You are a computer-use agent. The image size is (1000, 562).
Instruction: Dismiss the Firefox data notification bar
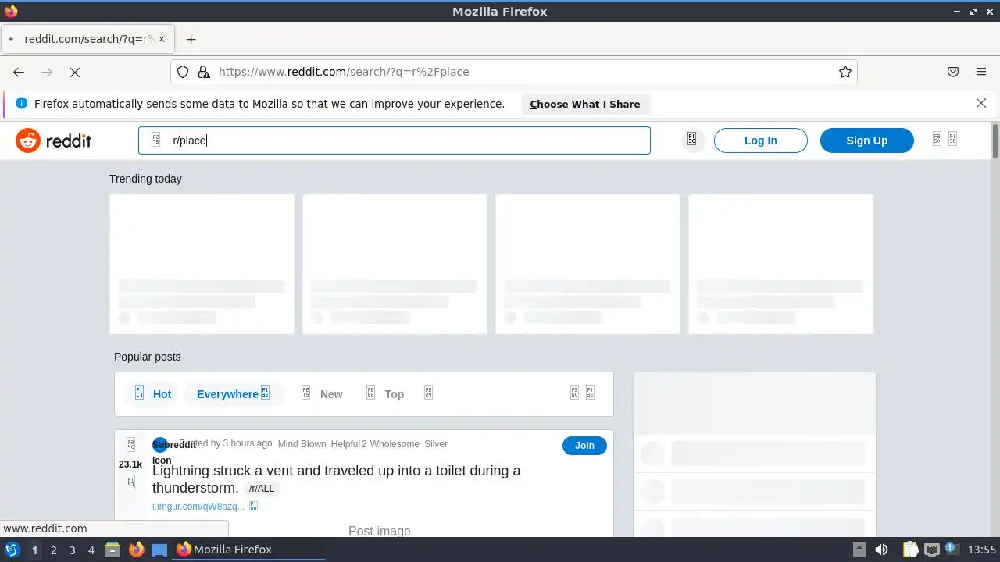(x=981, y=103)
